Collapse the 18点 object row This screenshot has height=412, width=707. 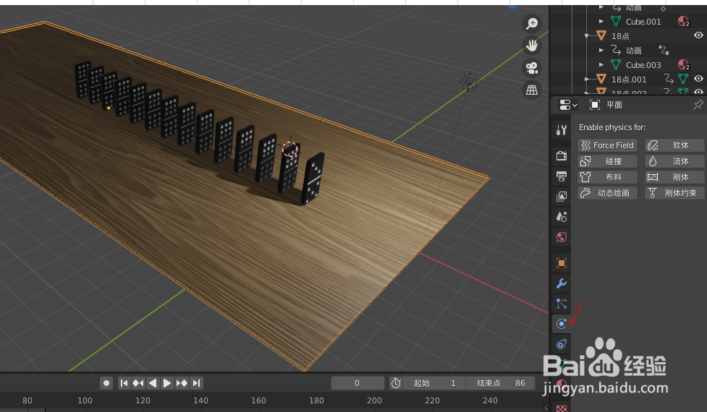tap(587, 35)
